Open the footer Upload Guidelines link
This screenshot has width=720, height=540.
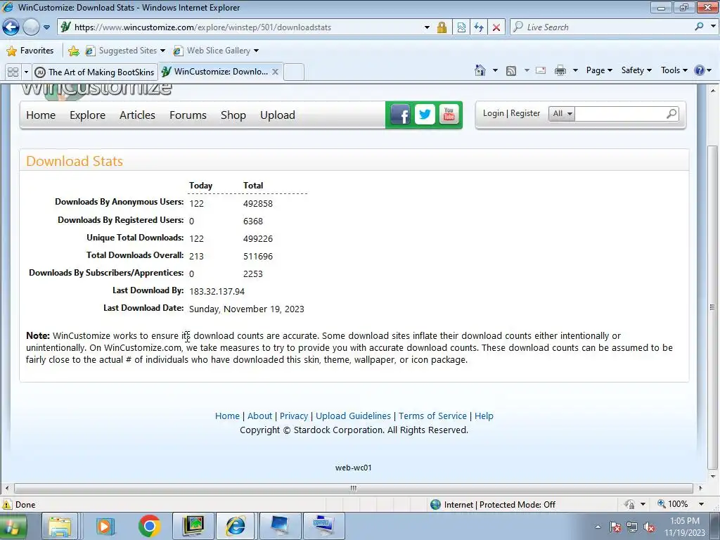pos(353,416)
